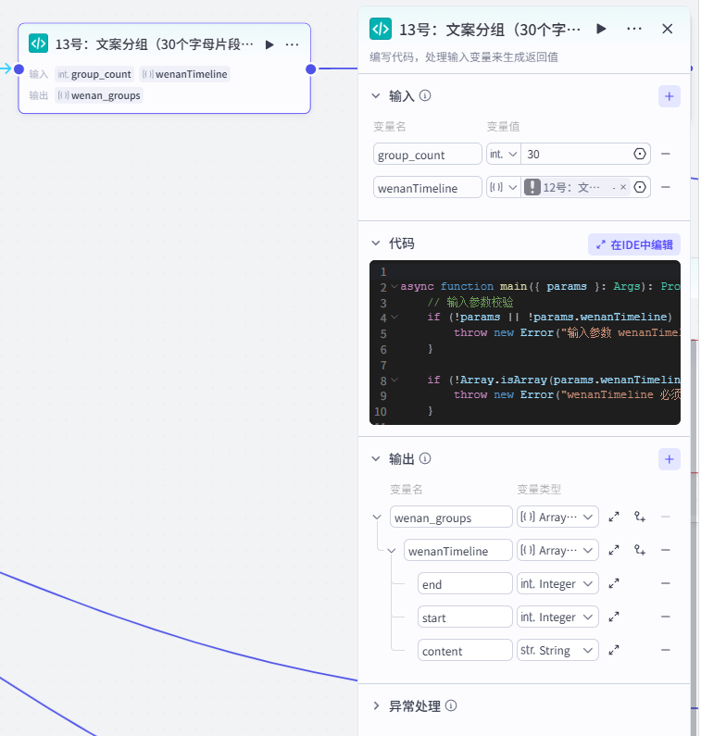Click the value field containing 30
This screenshot has width=701, height=736.
pyautogui.click(x=577, y=154)
